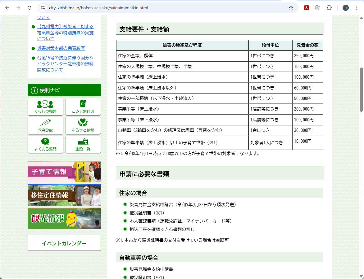Open 施設一覧 navigation tile
364x279 pixels.
tap(83, 144)
